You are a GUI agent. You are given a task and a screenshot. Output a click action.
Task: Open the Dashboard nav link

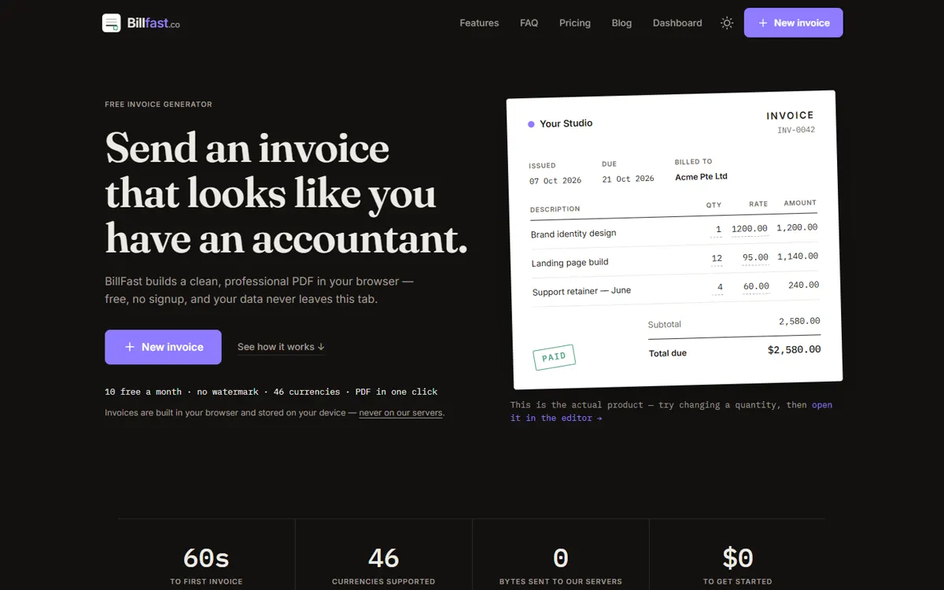(x=677, y=23)
